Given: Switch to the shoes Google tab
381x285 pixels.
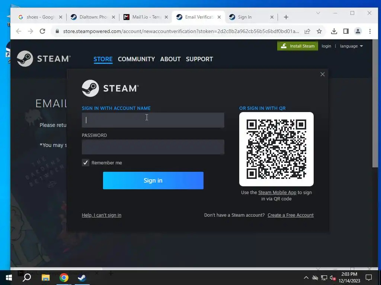Looking at the screenshot, I should [x=40, y=17].
